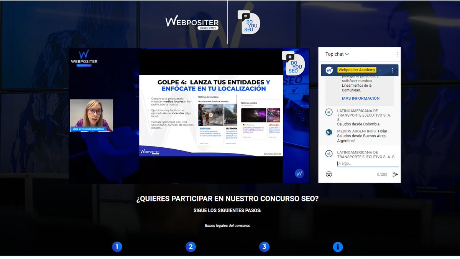Image resolution: width=460 pixels, height=259 pixels.
Task: Click the live stream video player
Action: click(x=189, y=115)
